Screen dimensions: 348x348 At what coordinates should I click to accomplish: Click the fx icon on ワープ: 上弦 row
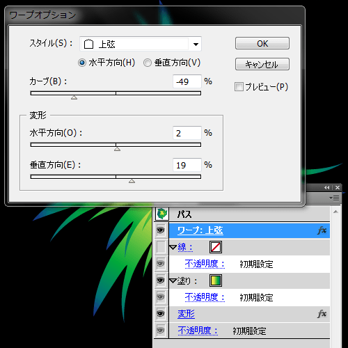(322, 230)
